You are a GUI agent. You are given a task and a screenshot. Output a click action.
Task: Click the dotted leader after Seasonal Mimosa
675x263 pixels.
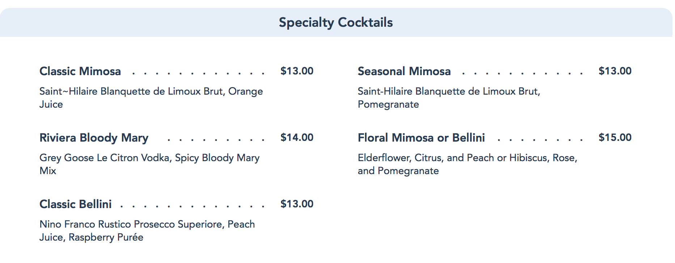522,74
